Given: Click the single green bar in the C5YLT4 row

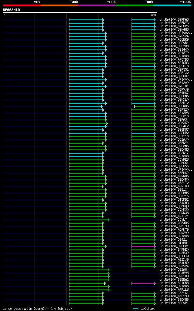Looking at the screenshot, I should [89, 220].
